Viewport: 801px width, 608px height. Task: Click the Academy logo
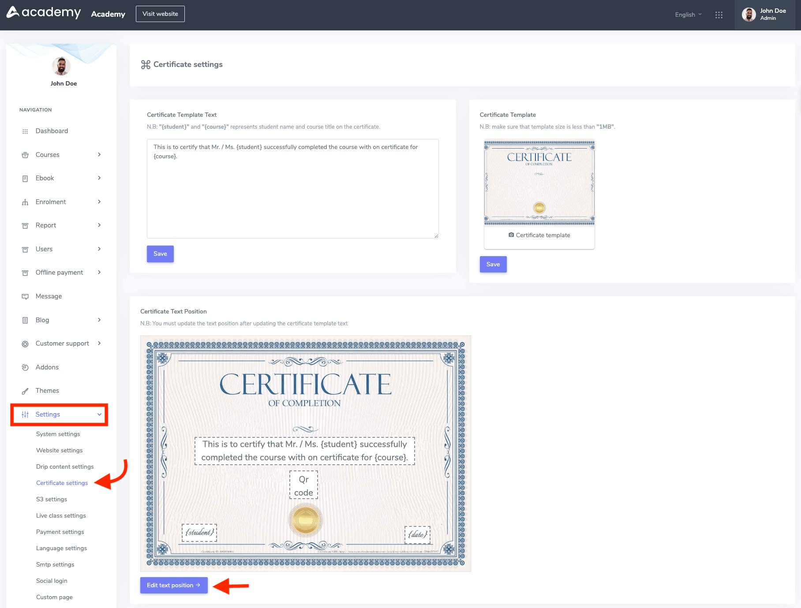(44, 12)
